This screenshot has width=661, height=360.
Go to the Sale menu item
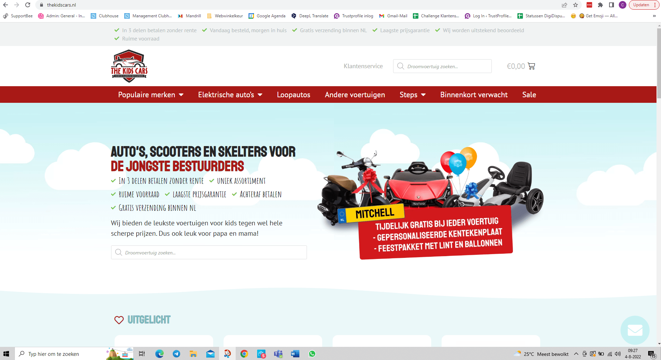529,95
